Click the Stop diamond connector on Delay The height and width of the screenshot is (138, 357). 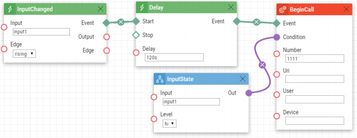(136, 35)
